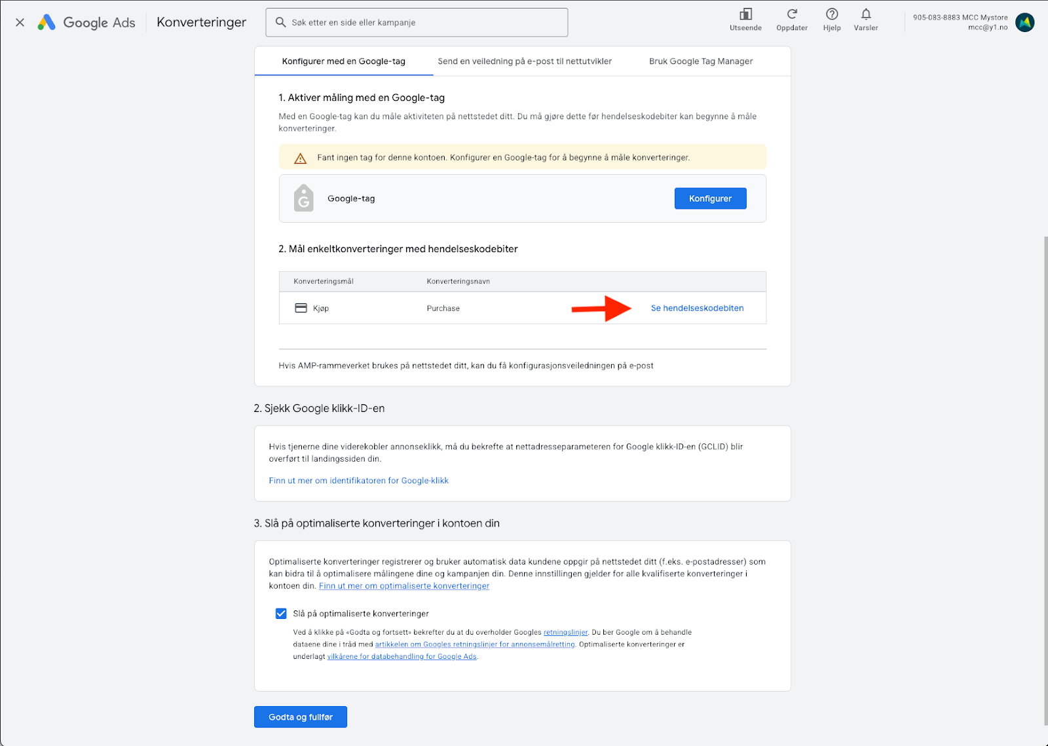The height and width of the screenshot is (746, 1048).
Task: Open the Utseende appearance icon
Action: click(745, 14)
